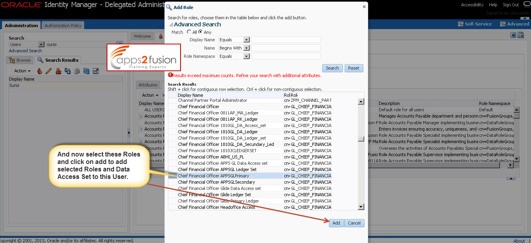Click the Help link
This screenshot has width=531, height=243.
[x=493, y=5]
